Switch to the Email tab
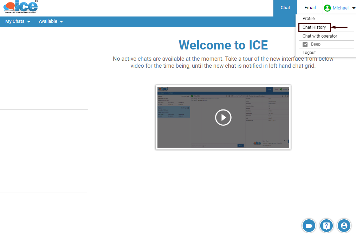Viewport: 356px width, 233px height. pyautogui.click(x=310, y=8)
